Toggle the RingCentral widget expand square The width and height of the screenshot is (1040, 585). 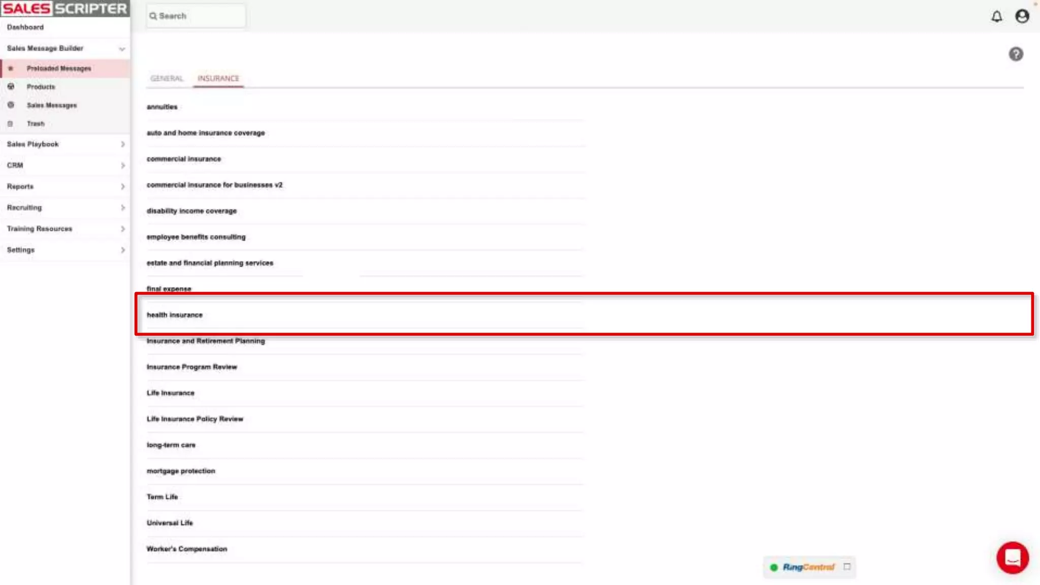(847, 567)
